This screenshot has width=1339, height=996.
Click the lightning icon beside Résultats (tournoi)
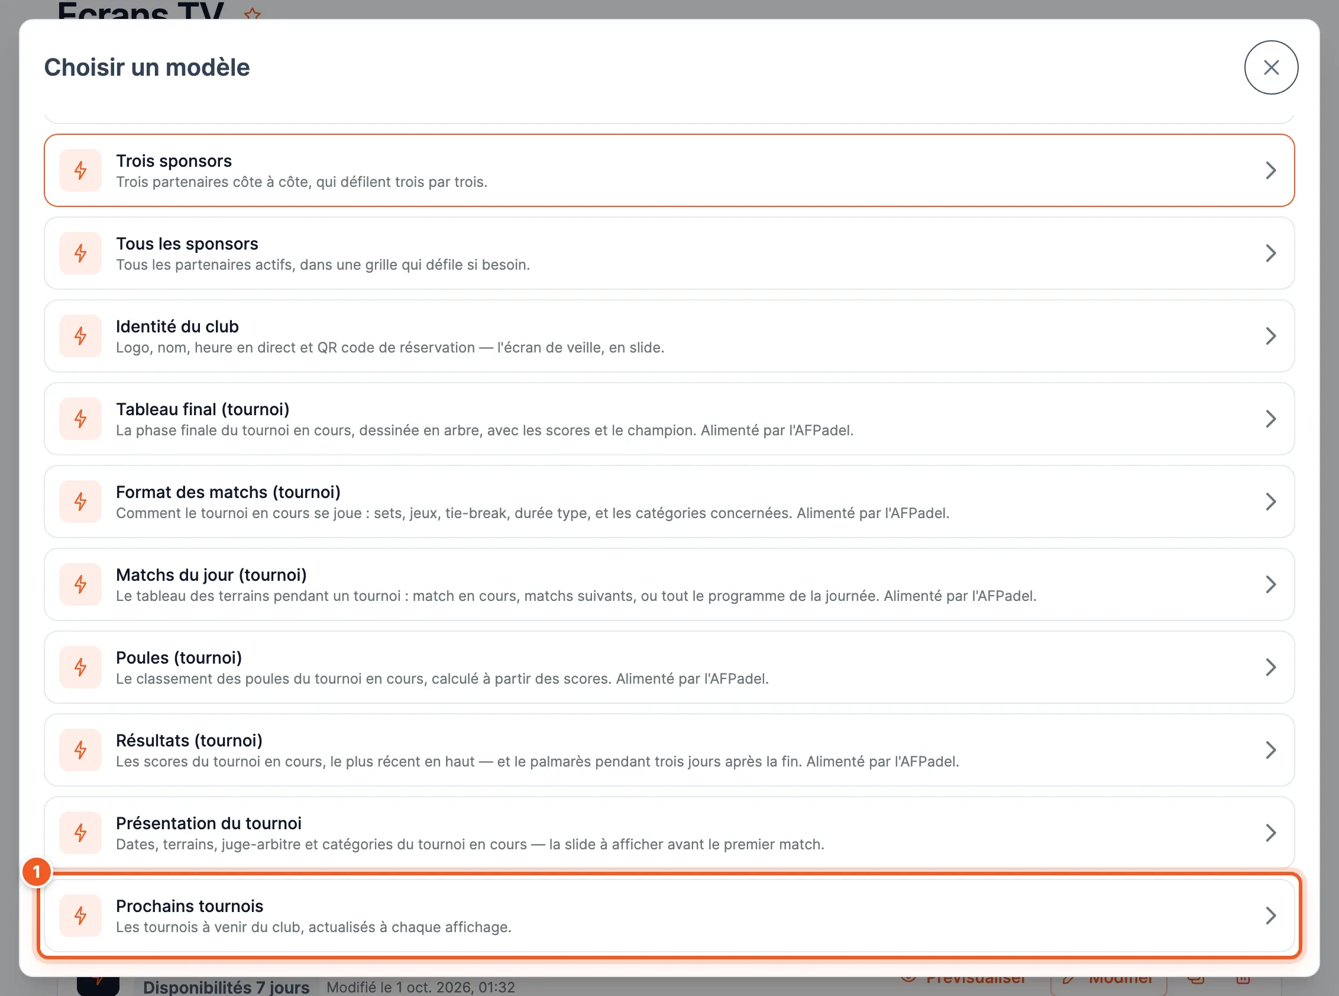(80, 750)
